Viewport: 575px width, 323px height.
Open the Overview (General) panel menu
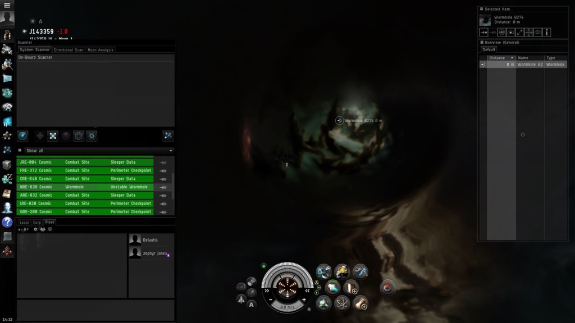coord(481,43)
